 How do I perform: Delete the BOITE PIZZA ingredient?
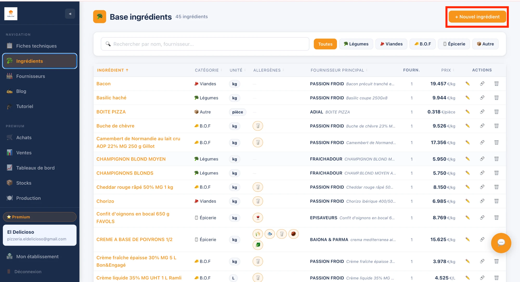tap(496, 112)
